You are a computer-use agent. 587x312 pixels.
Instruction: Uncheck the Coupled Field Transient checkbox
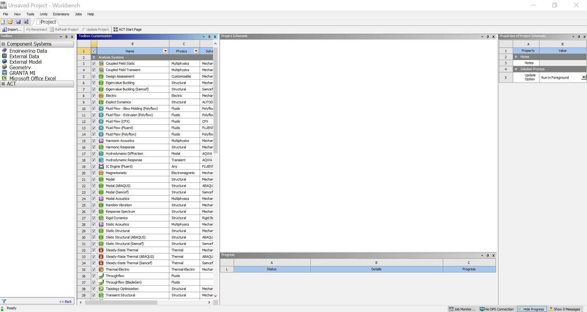coord(94,70)
